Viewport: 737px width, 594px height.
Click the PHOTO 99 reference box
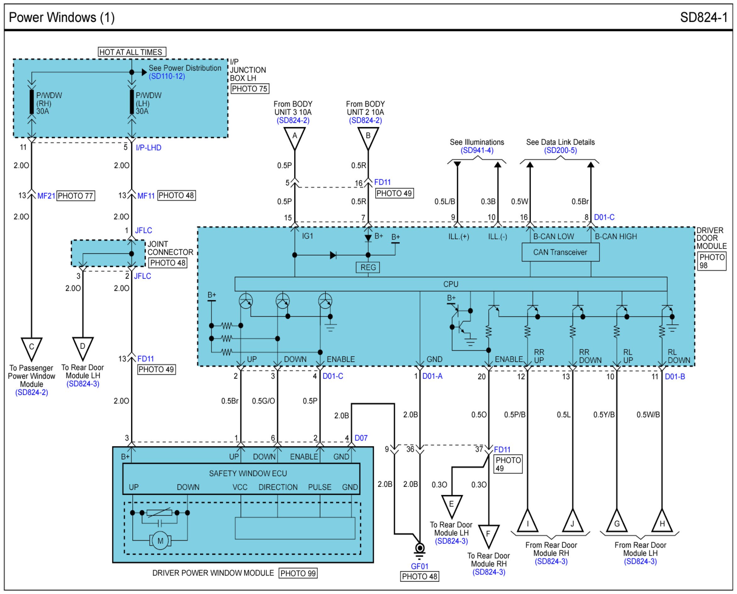click(298, 573)
